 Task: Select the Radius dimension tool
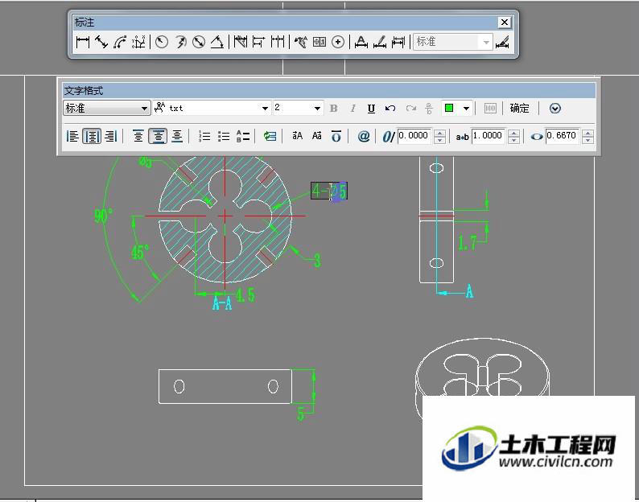[162, 42]
